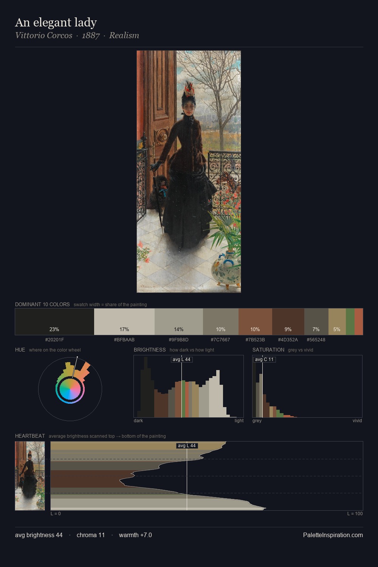Click the L = 0 axis label

pyautogui.click(x=56, y=514)
